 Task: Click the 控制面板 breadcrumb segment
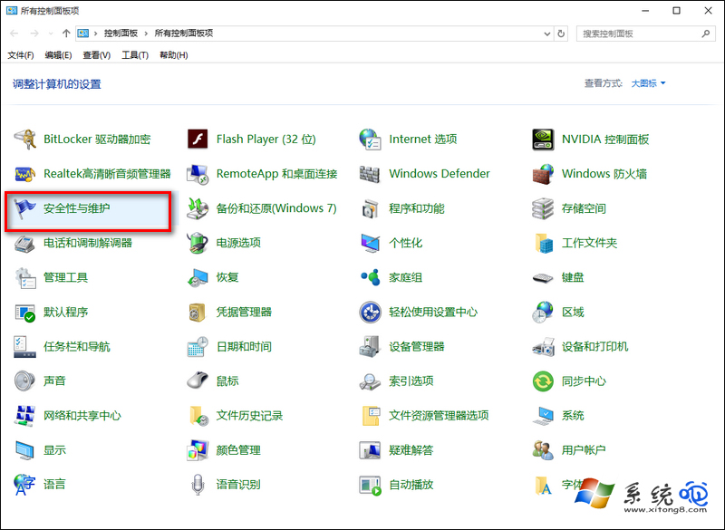coord(121,34)
